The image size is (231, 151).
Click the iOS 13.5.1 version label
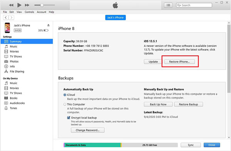pyautogui.click(x=151, y=41)
